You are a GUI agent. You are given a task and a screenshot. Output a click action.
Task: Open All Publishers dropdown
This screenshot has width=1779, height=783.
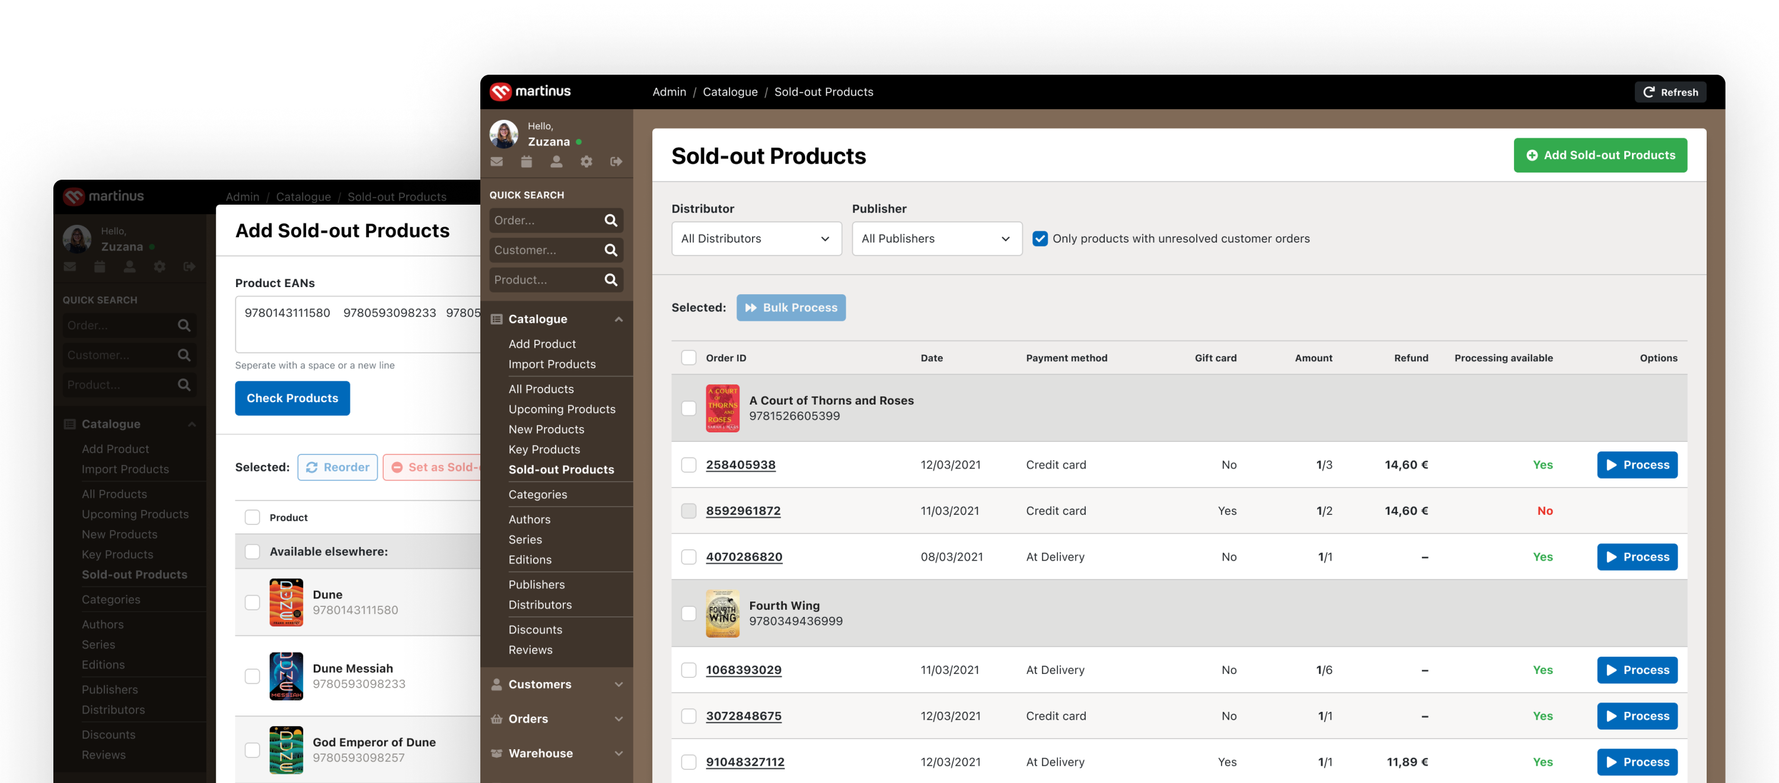(936, 238)
